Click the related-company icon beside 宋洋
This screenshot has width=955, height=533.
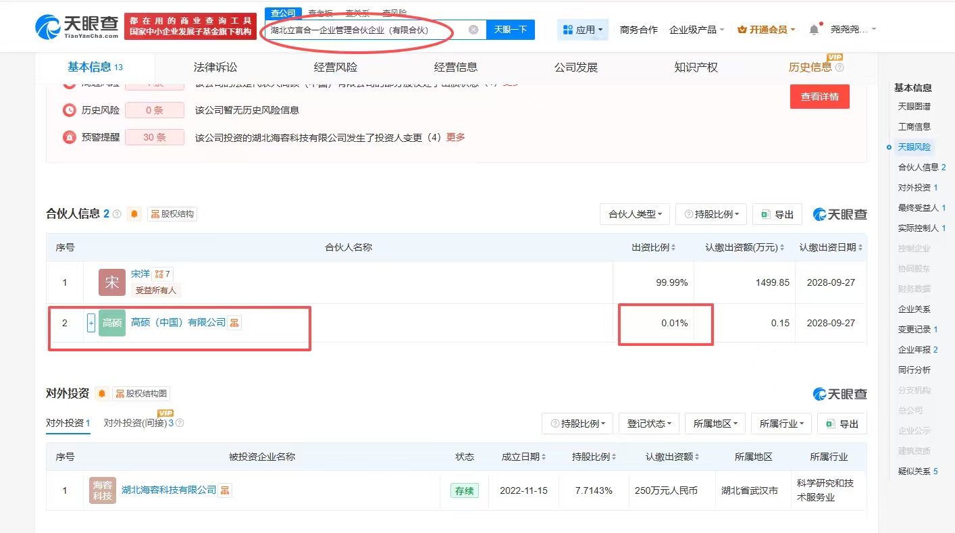pos(162,274)
